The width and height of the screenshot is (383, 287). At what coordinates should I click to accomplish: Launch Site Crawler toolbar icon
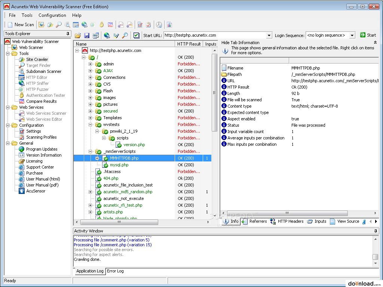(x=50, y=25)
